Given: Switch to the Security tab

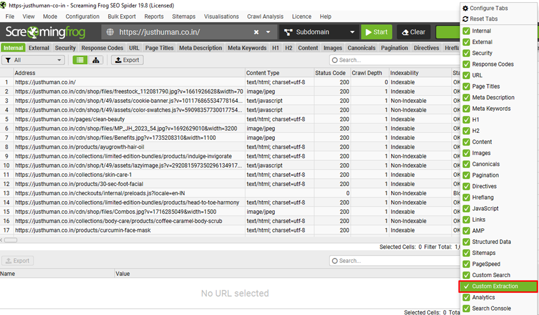Looking at the screenshot, I should coord(65,48).
